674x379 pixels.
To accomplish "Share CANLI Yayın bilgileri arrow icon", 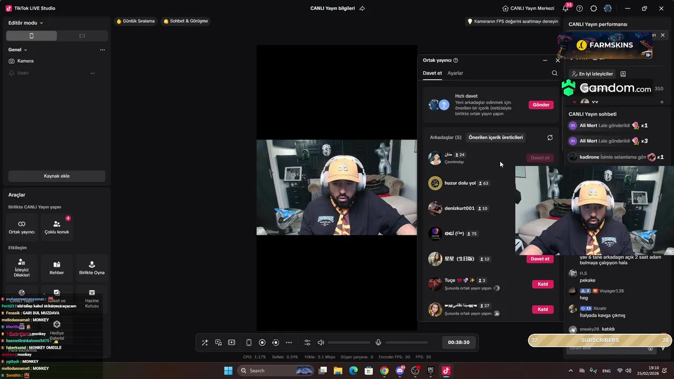I will click(x=362, y=8).
